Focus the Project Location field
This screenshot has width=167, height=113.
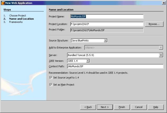tap(107, 24)
